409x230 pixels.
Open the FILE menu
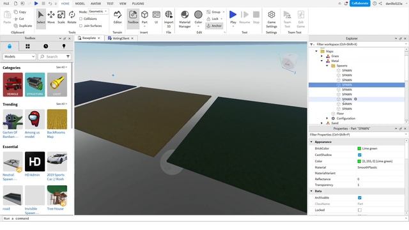6,4
